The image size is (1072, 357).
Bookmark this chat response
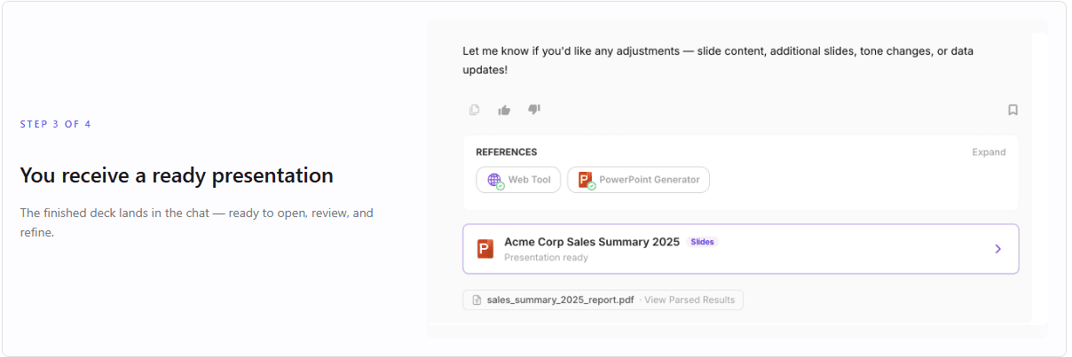pyautogui.click(x=1013, y=110)
